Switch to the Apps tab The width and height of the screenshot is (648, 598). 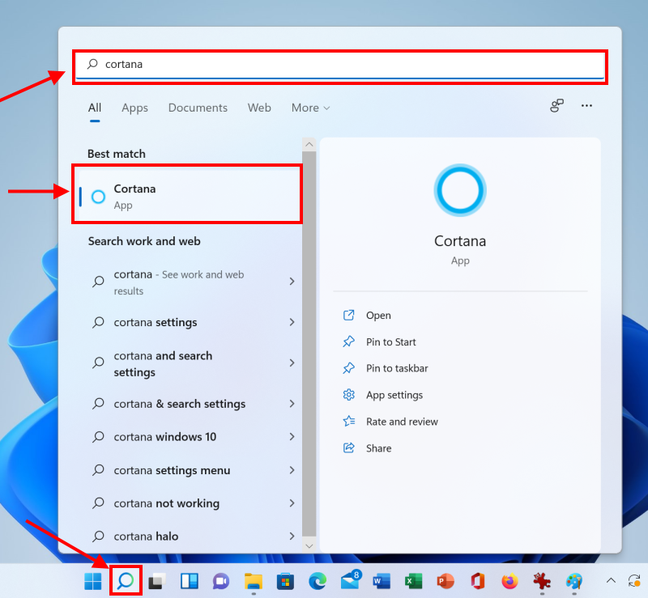tap(134, 108)
